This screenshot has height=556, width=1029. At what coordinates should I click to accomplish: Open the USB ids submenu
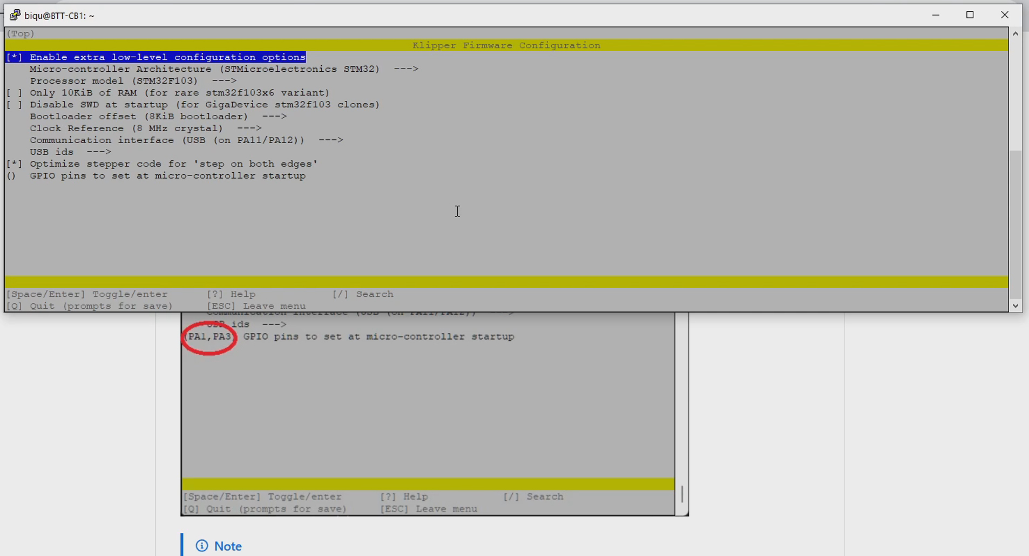[x=70, y=152]
